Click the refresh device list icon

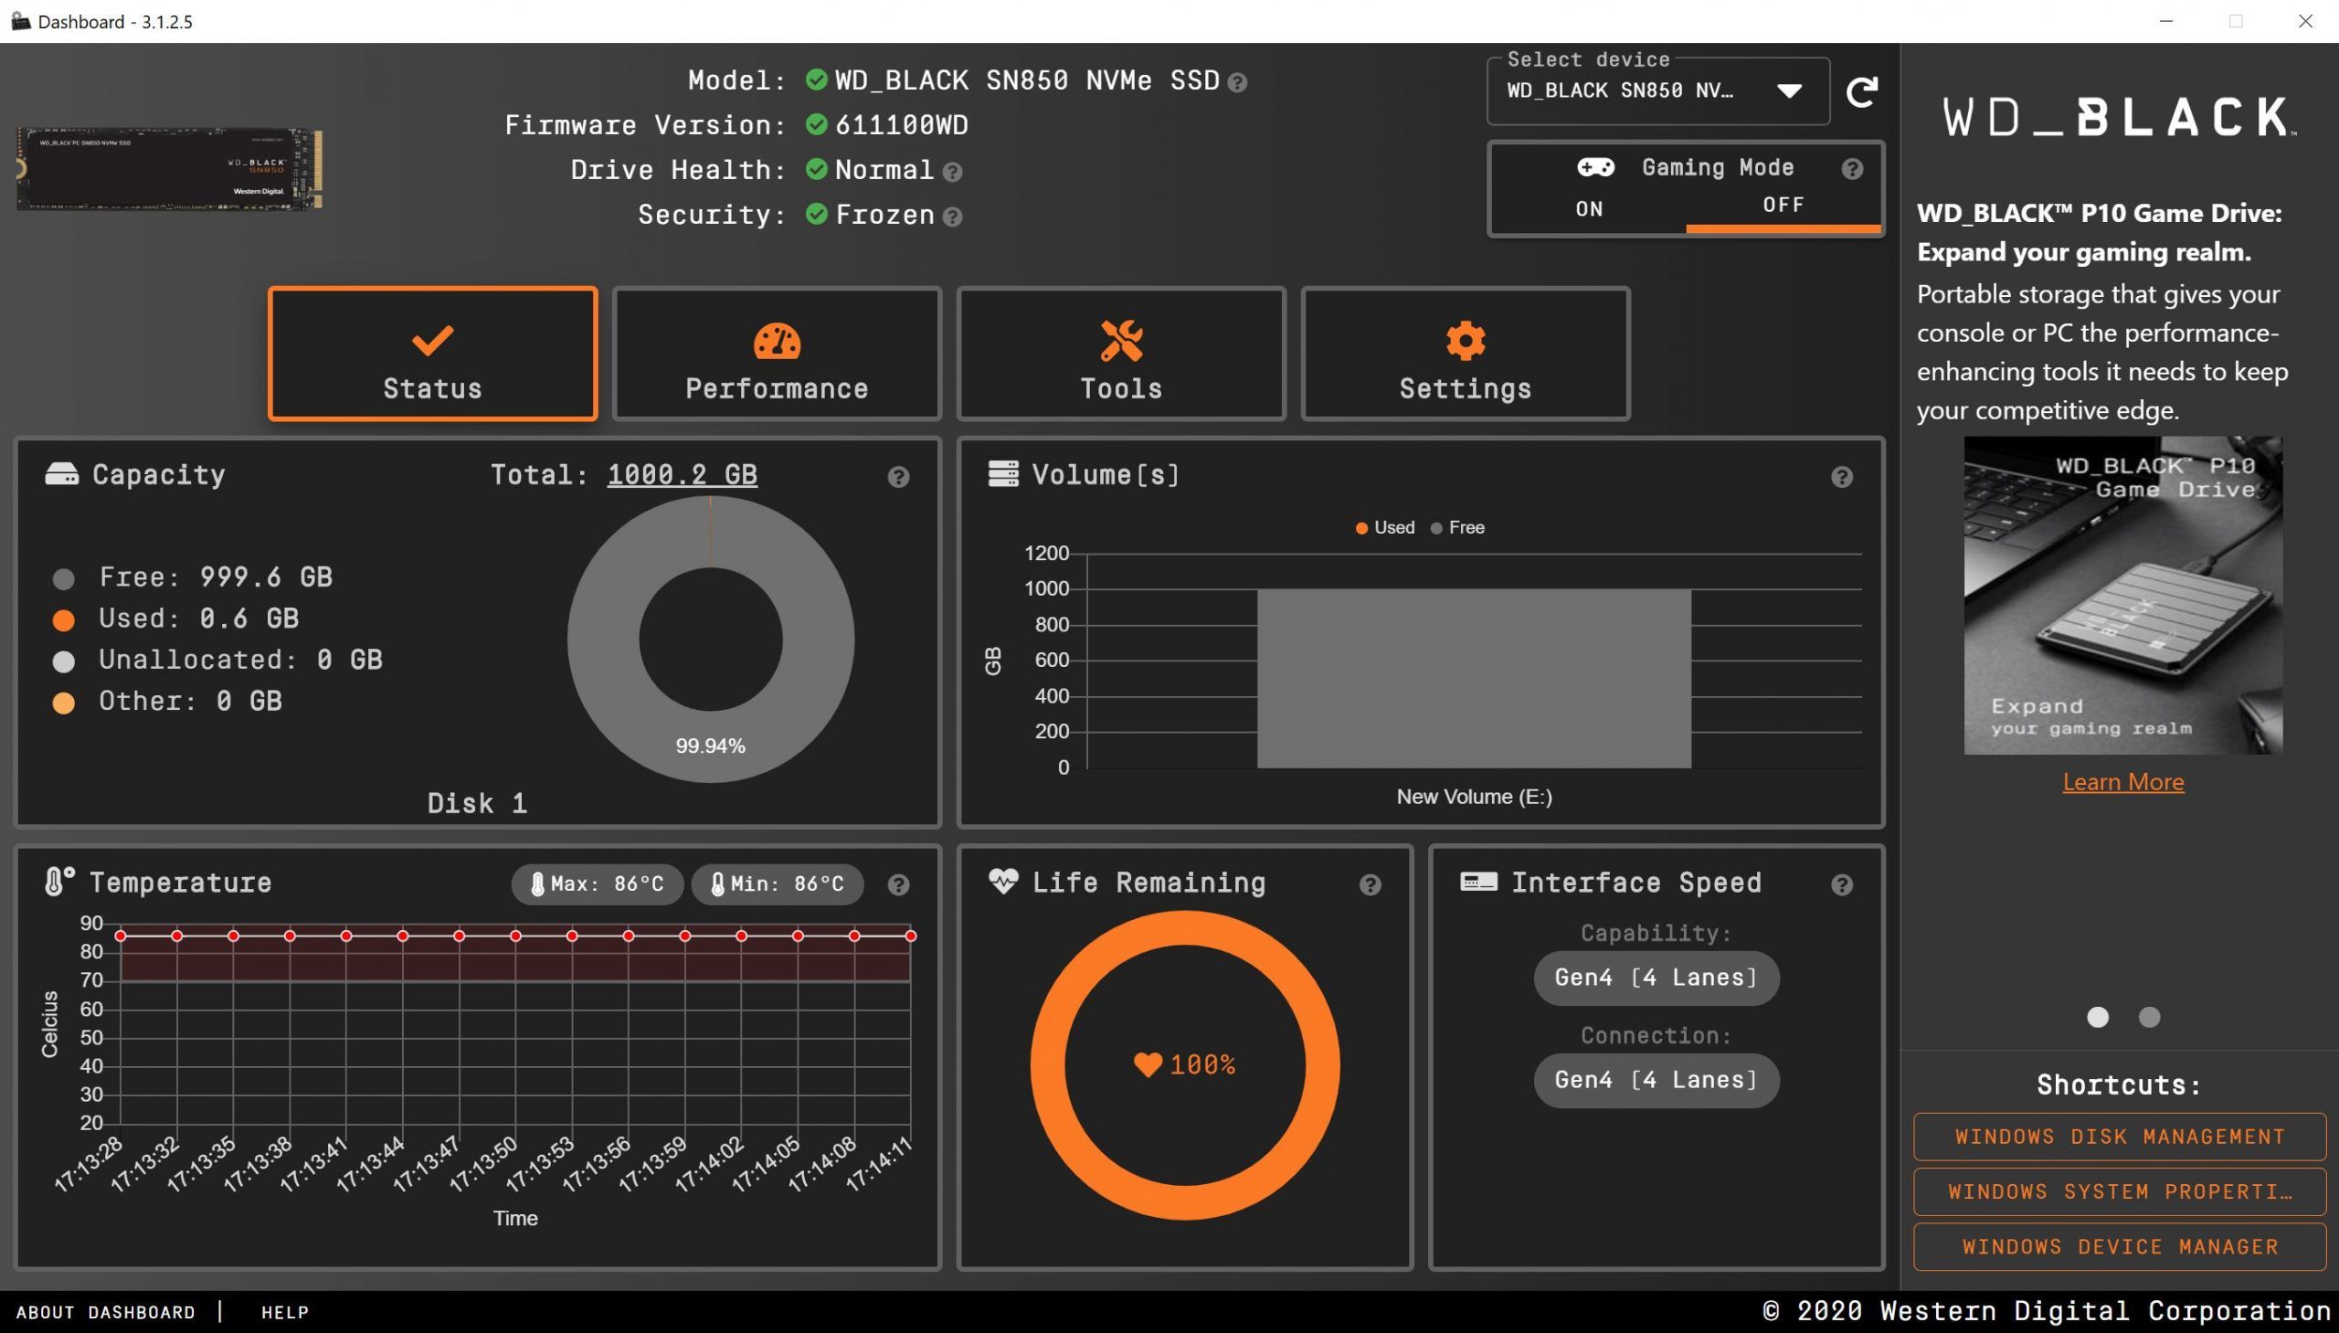pos(1861,91)
